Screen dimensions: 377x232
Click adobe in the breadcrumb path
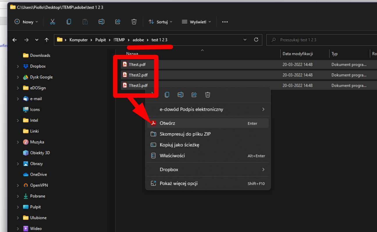pyautogui.click(x=138, y=40)
